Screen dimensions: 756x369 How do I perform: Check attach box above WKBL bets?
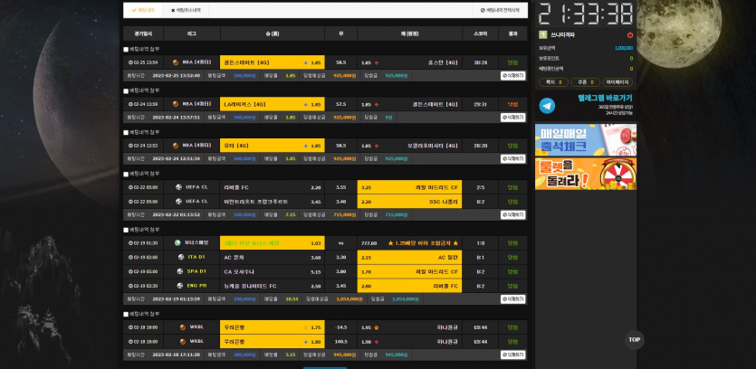(x=126, y=314)
